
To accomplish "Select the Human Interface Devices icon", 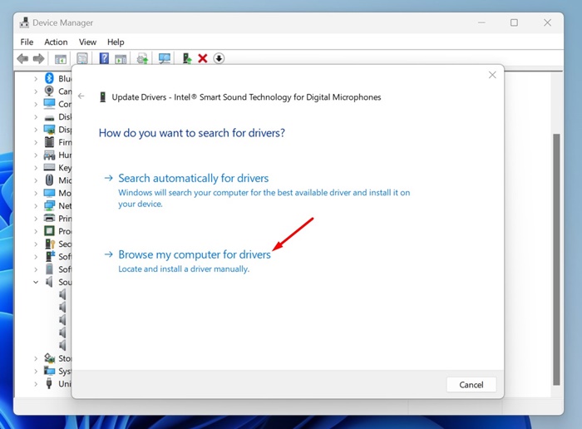I will click(49, 155).
